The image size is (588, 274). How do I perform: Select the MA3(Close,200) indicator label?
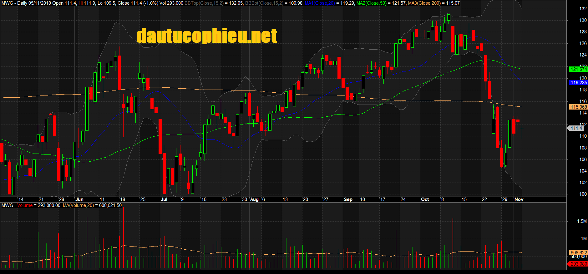pyautogui.click(x=424, y=3)
